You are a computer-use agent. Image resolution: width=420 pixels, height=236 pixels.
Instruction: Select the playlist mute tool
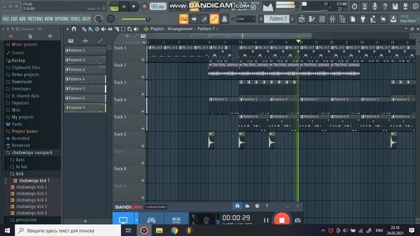104,29
